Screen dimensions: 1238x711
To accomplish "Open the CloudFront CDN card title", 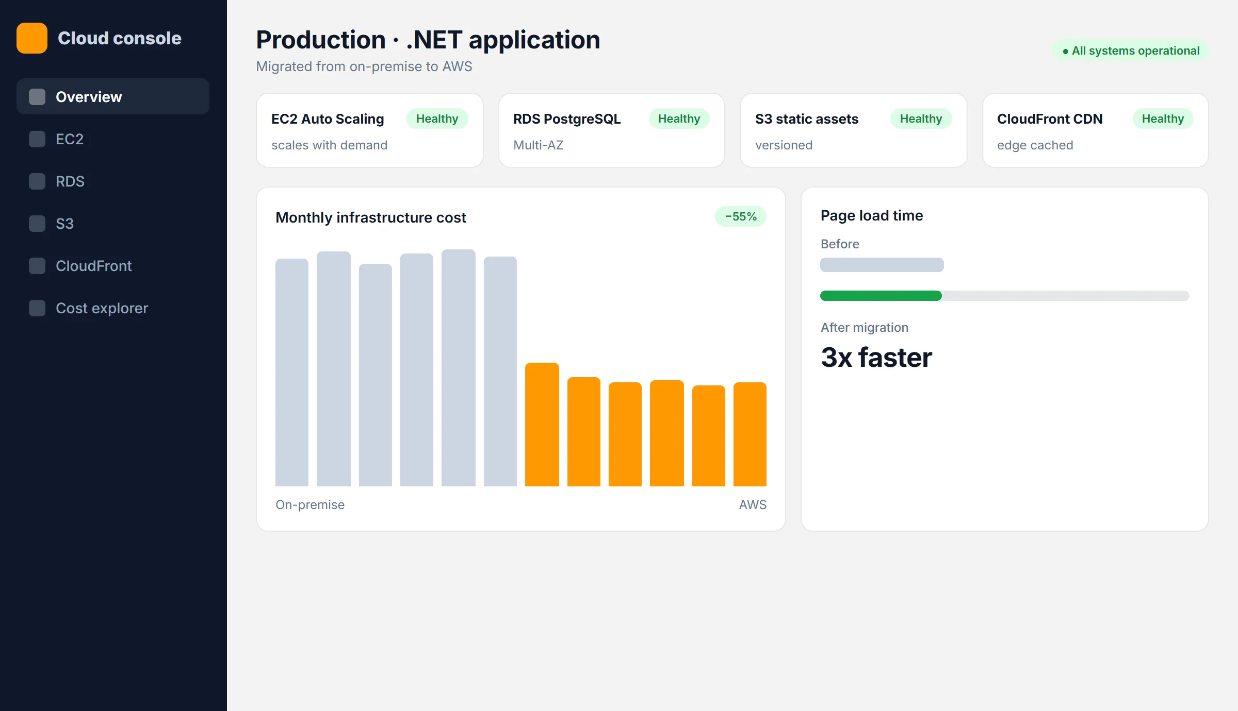I will tap(1050, 119).
